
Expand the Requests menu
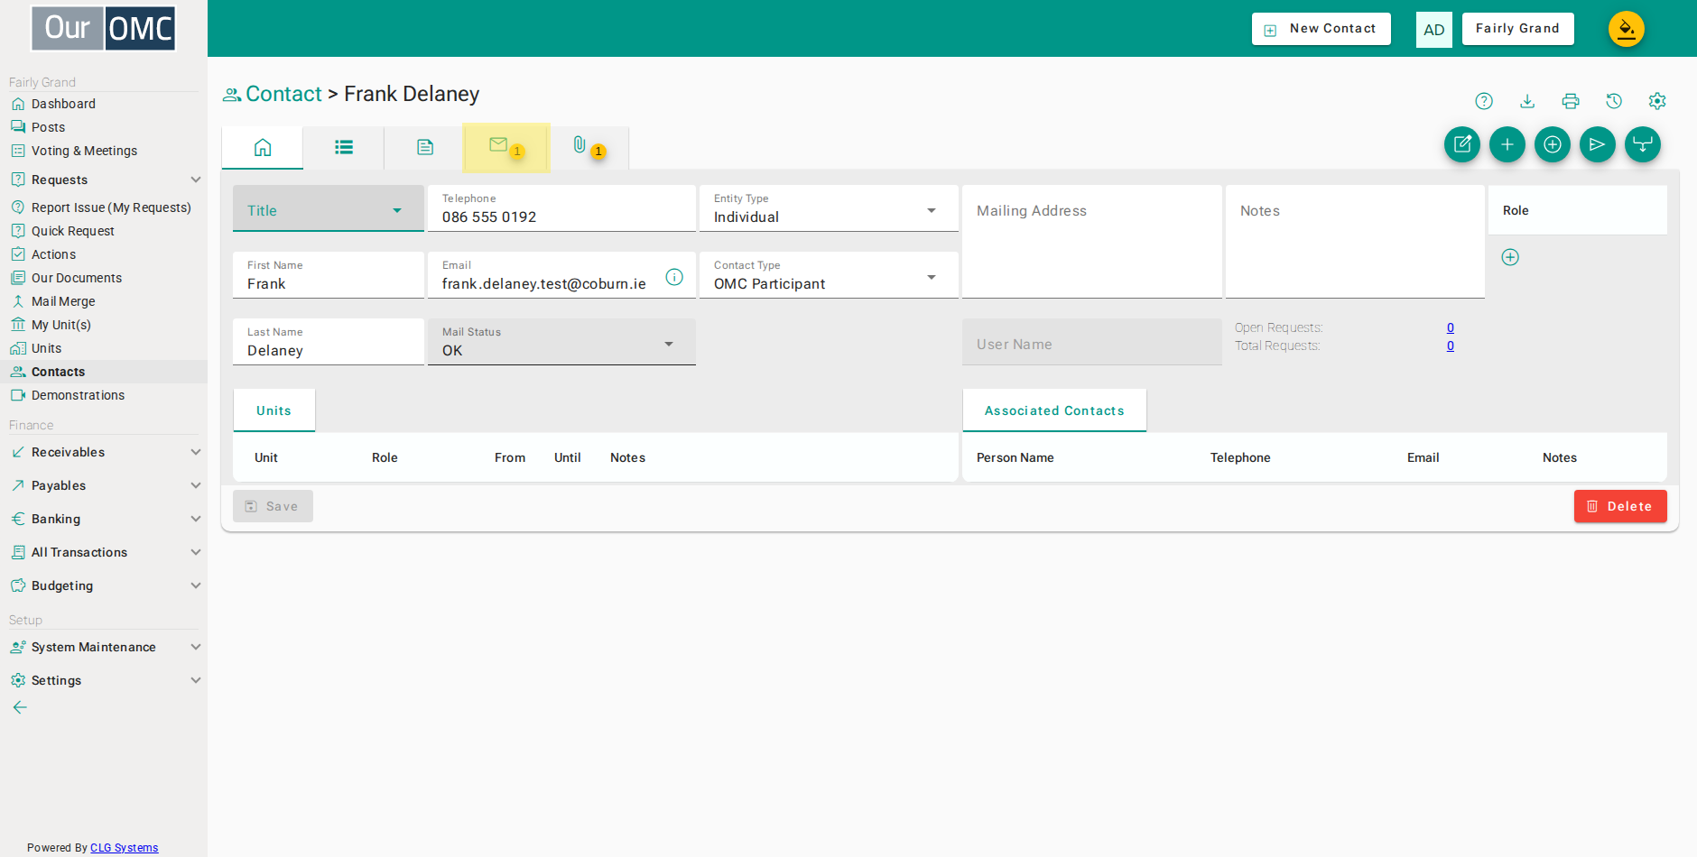point(104,180)
